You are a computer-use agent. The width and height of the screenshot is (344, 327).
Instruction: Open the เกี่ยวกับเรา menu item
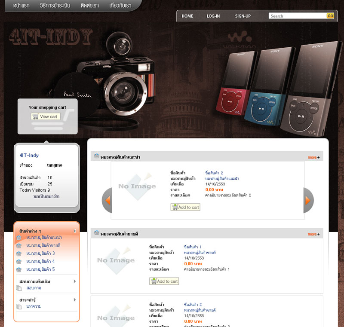(x=120, y=6)
